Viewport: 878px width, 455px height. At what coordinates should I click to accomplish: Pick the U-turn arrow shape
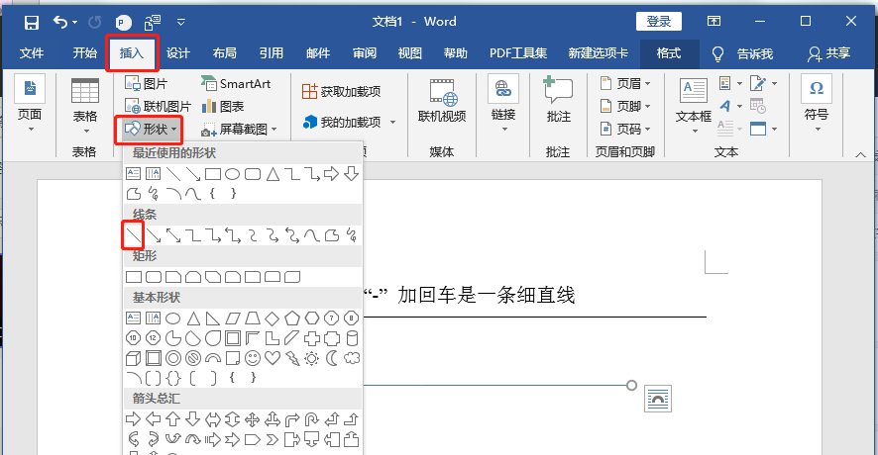(312, 419)
